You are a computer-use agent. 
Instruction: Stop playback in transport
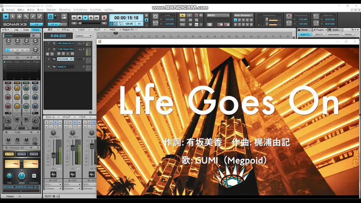[x=80, y=18]
